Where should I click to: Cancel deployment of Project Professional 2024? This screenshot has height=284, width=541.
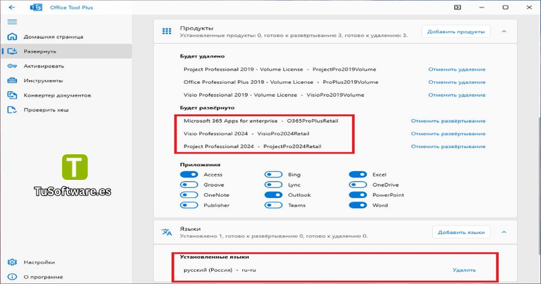tap(448, 146)
